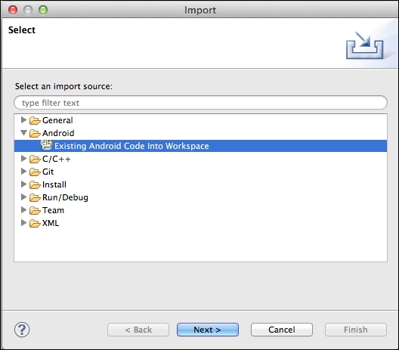Viewport: 399px width, 350px height.
Task: Click the Git folder icon
Action: pyautogui.click(x=35, y=172)
